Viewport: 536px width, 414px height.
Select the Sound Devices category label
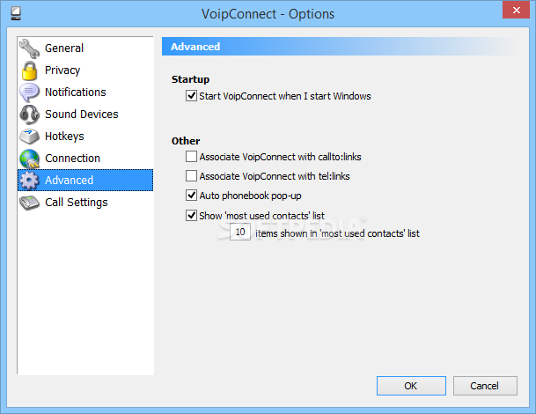point(82,114)
